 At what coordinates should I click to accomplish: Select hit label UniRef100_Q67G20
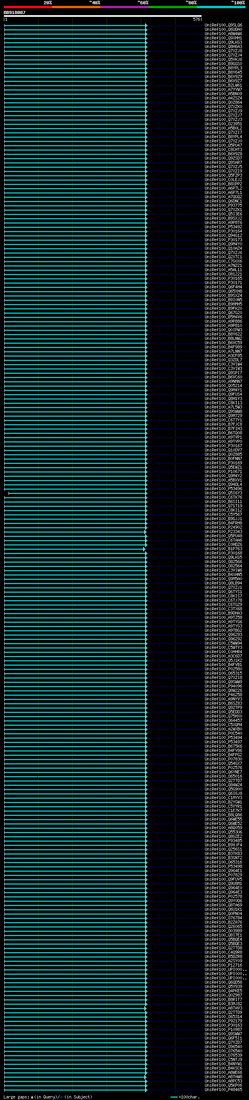[223, 313]
